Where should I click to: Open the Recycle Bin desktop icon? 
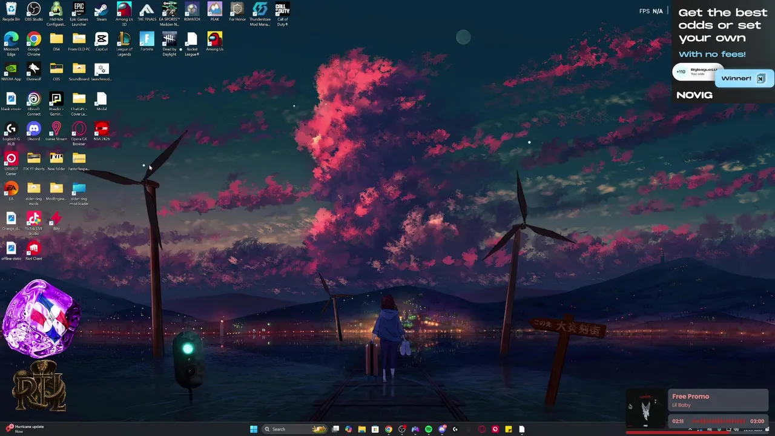click(11, 12)
